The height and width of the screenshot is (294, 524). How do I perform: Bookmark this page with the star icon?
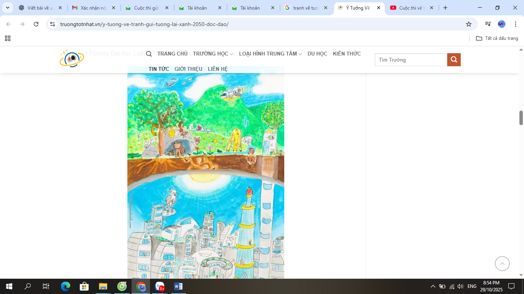pos(469,24)
